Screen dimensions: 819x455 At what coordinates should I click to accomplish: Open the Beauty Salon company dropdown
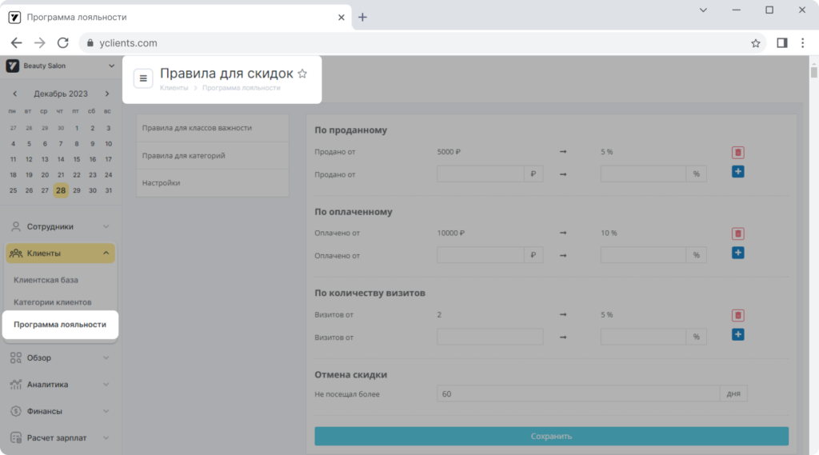click(60, 66)
